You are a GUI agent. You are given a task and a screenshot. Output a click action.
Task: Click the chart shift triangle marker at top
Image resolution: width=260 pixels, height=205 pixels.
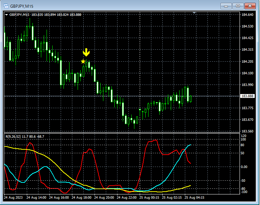(194, 13)
